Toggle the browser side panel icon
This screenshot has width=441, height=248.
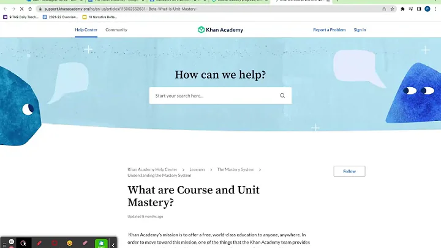[419, 9]
